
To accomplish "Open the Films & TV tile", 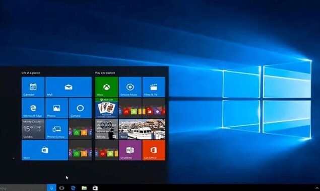I will tap(154, 87).
